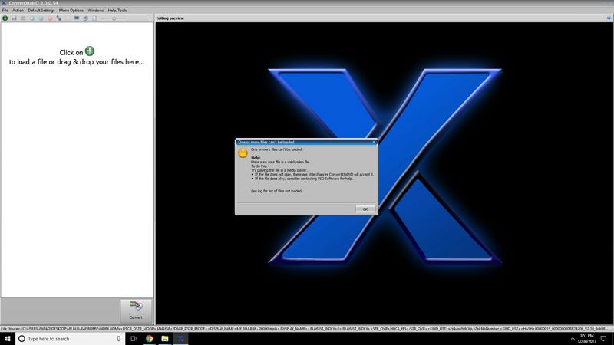Click OK in the error dialog
614x345 pixels.
[365, 209]
